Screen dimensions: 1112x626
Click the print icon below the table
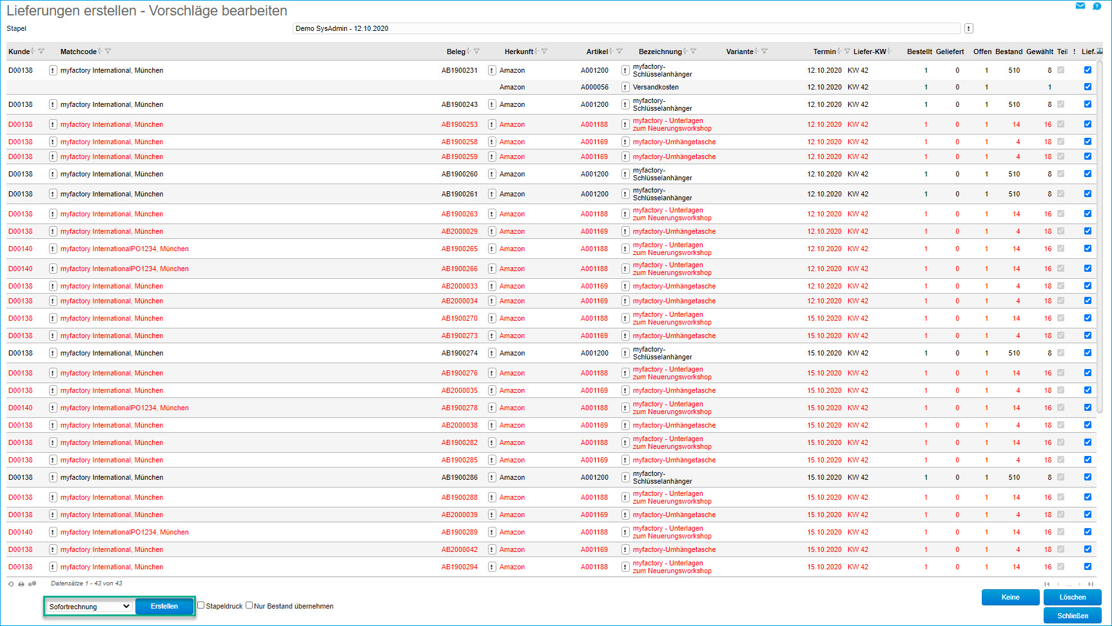pyautogui.click(x=21, y=584)
